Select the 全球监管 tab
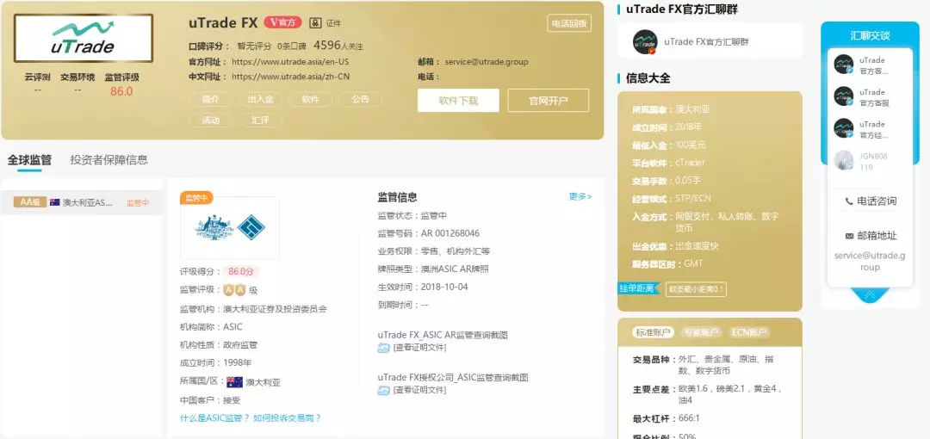This screenshot has width=930, height=439. (29, 159)
